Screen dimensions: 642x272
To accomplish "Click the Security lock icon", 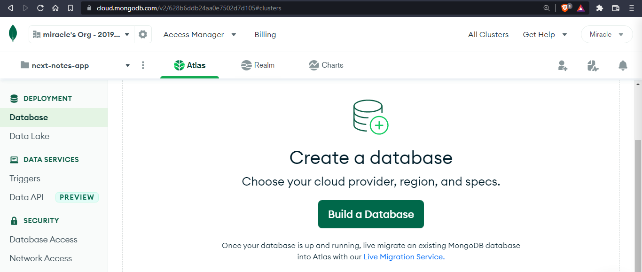I will 14,221.
